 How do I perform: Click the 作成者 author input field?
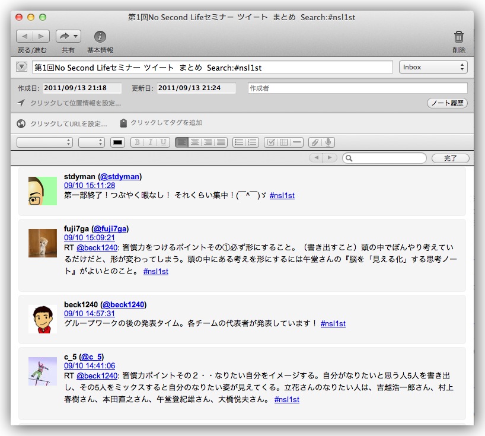click(357, 88)
